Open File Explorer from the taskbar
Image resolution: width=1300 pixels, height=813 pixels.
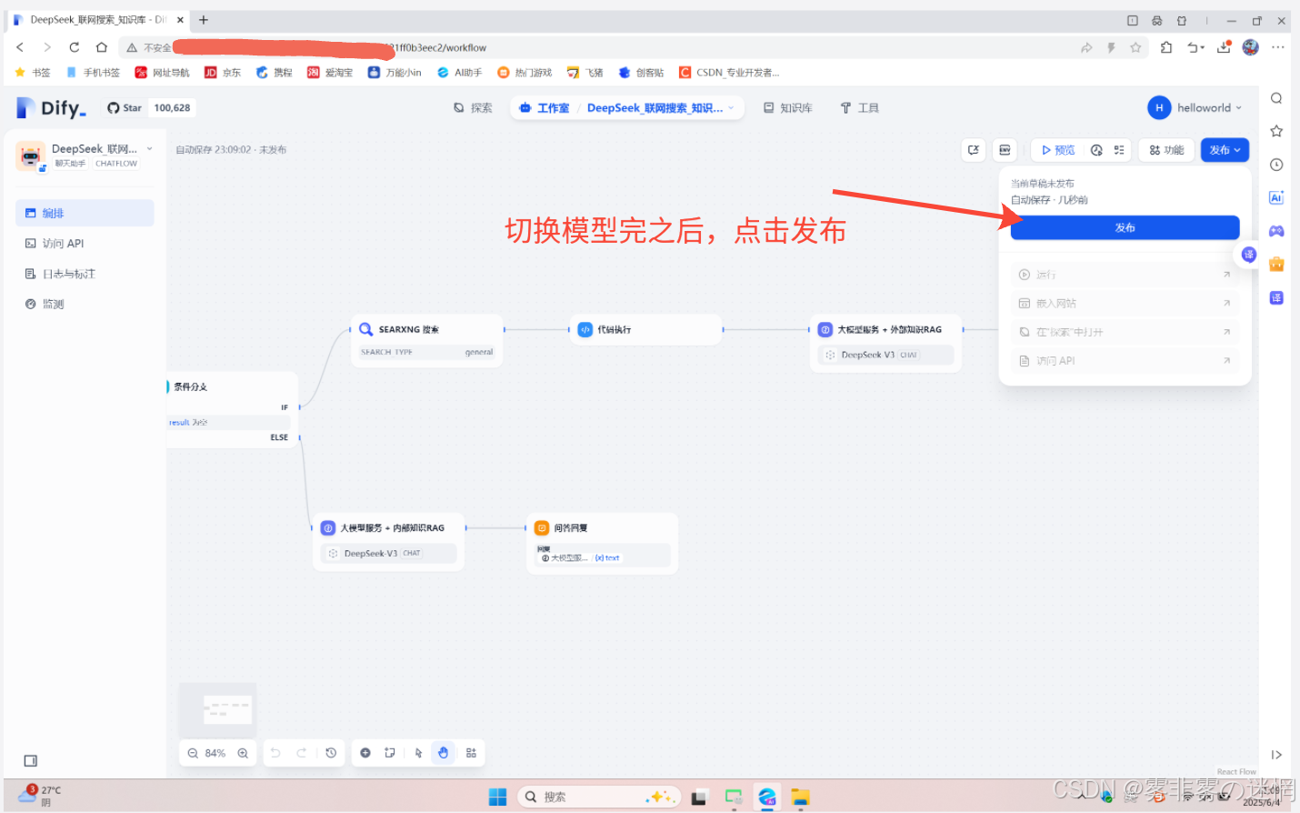[x=800, y=797]
